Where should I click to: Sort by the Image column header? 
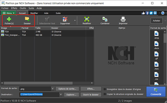click(11, 28)
